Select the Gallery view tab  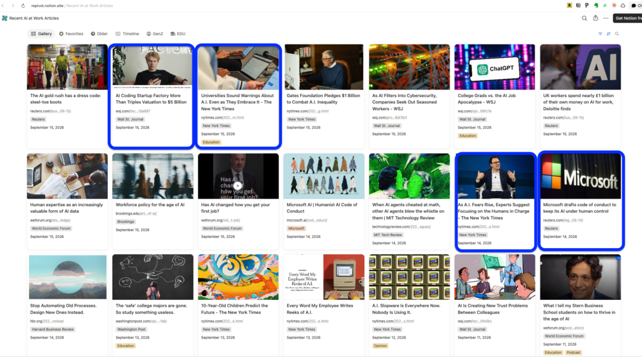tap(41, 34)
